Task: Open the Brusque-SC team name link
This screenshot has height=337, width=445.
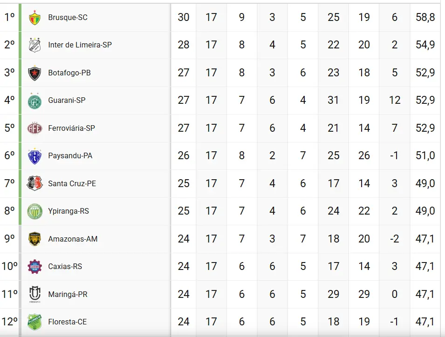Action: pos(68,18)
